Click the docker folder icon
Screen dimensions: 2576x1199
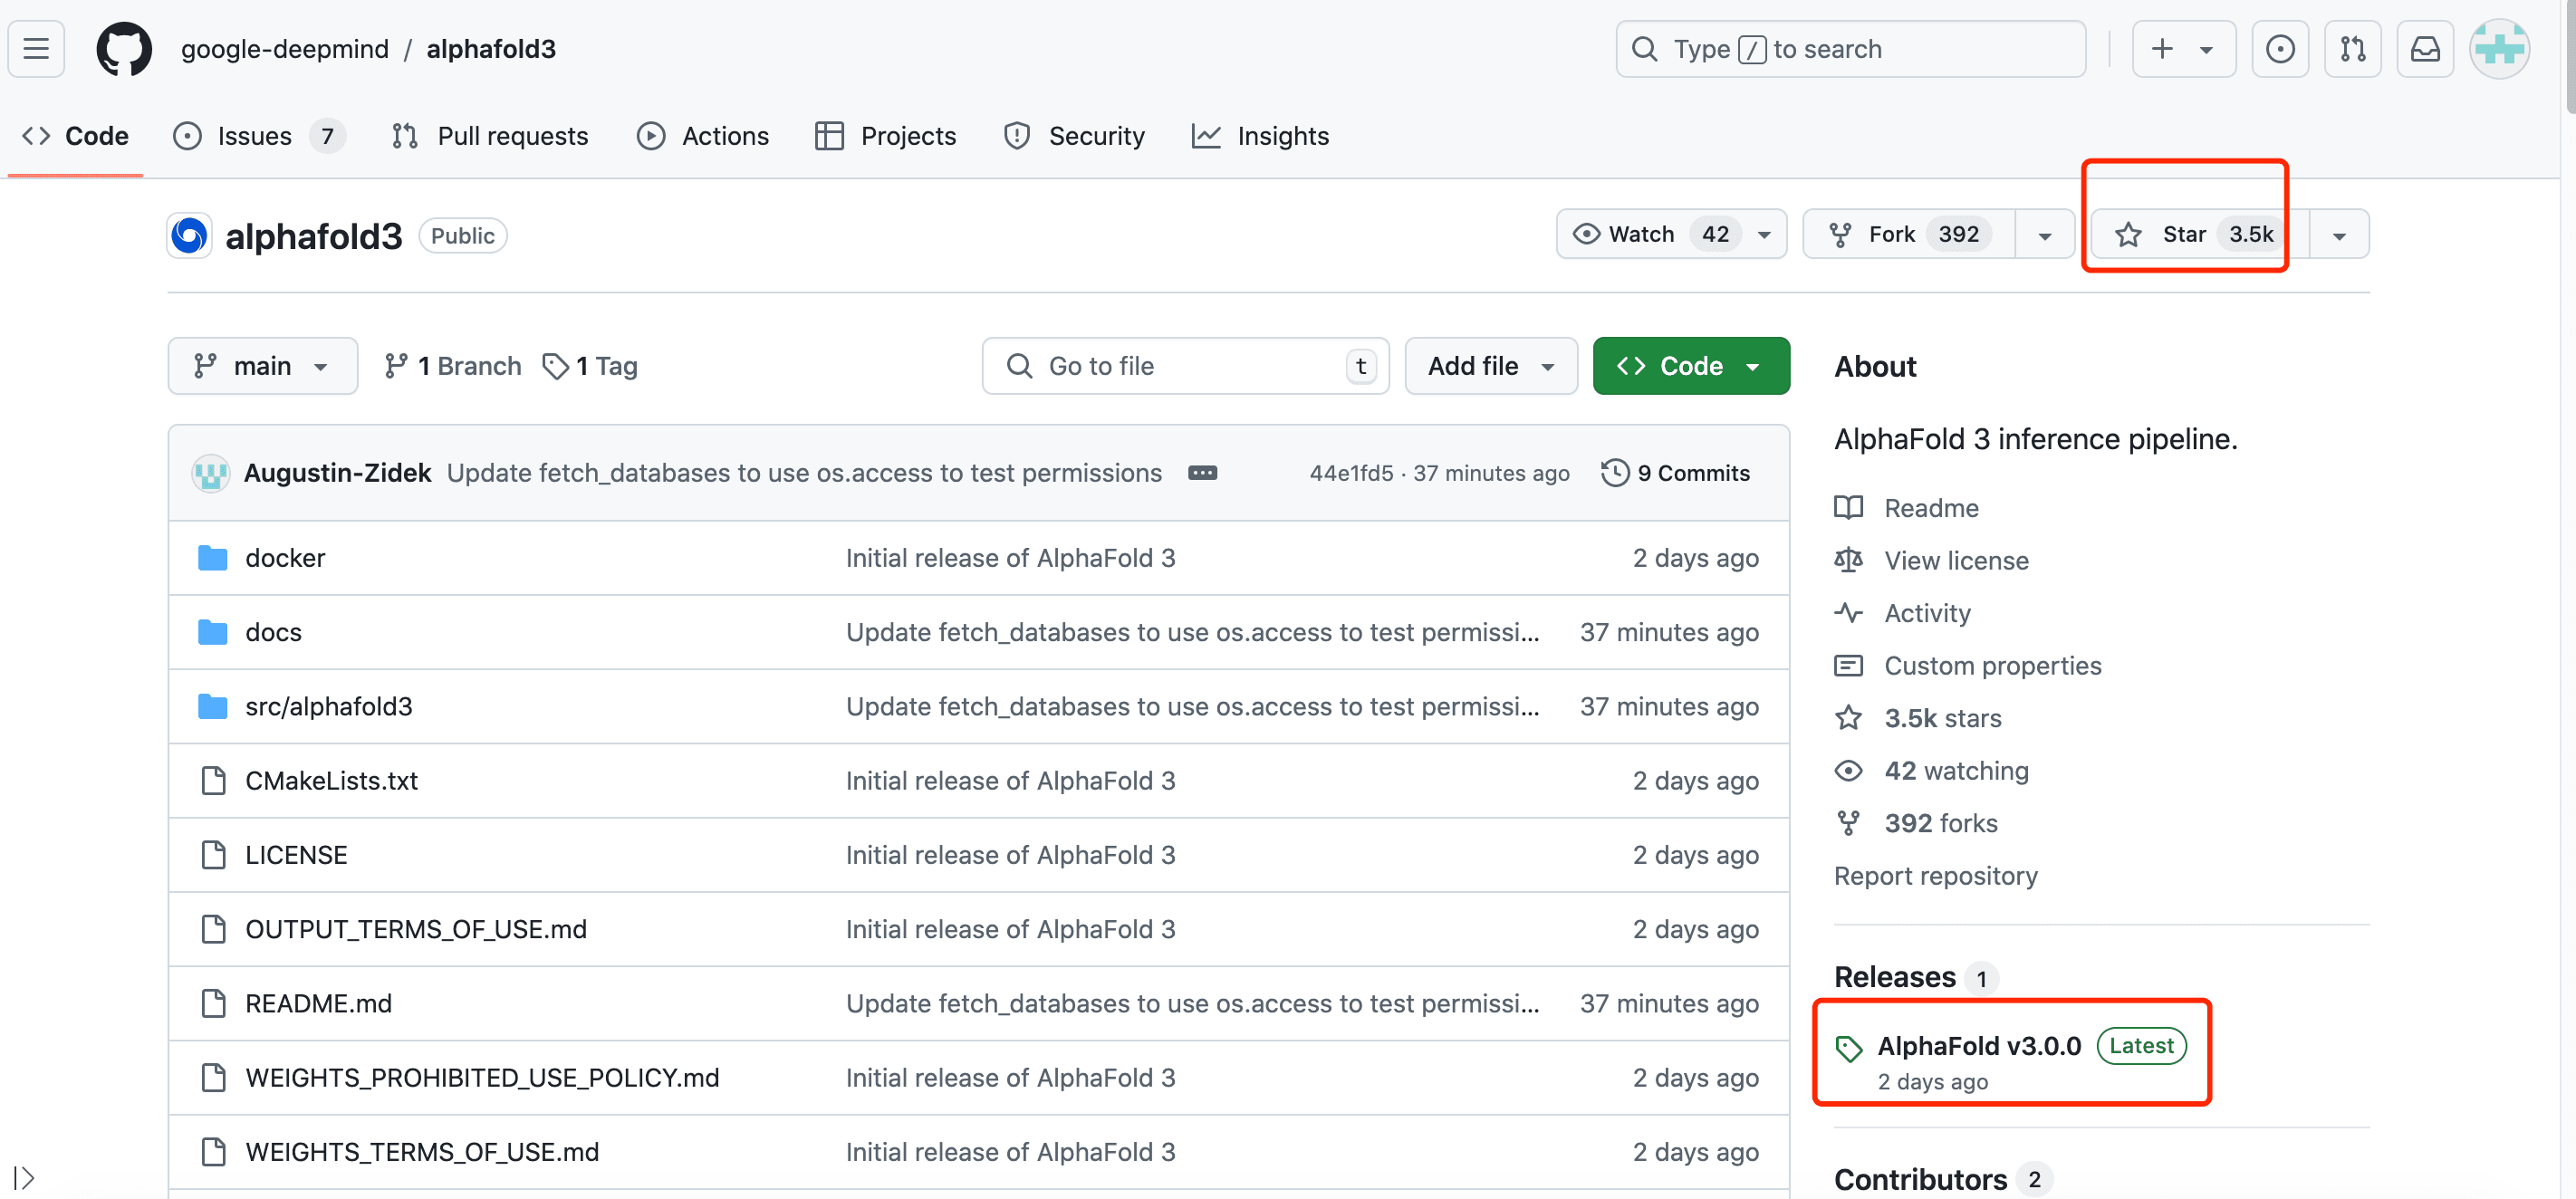[212, 558]
